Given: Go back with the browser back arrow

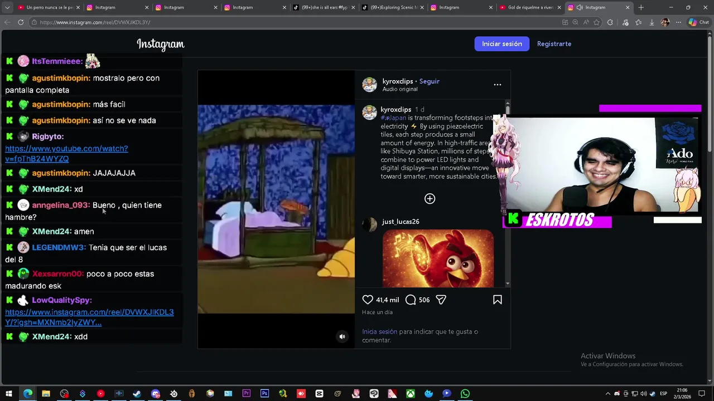Looking at the screenshot, I should point(7,22).
